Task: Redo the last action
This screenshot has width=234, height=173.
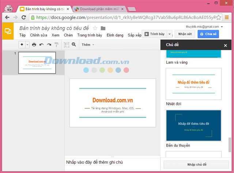Action: [49, 44]
